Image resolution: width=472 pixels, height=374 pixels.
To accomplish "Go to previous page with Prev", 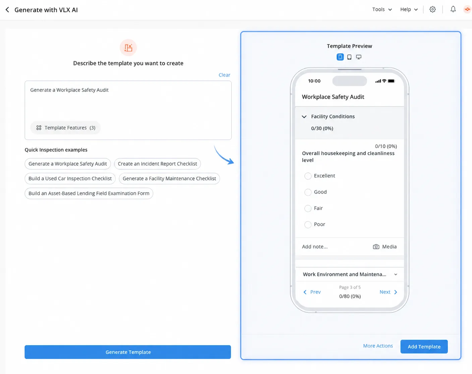I will tap(312, 292).
